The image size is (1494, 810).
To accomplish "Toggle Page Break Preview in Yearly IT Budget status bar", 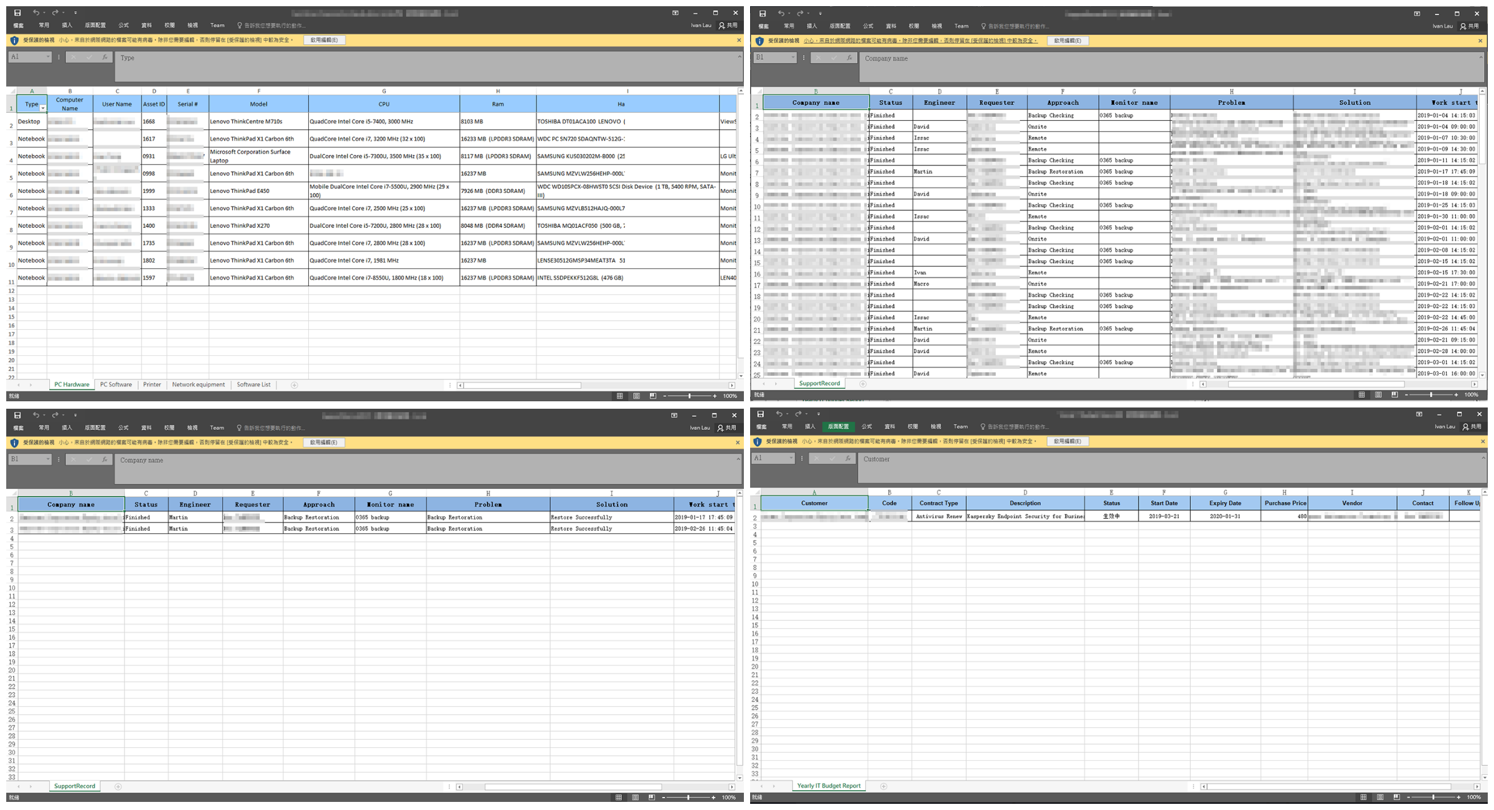I will [x=1396, y=797].
